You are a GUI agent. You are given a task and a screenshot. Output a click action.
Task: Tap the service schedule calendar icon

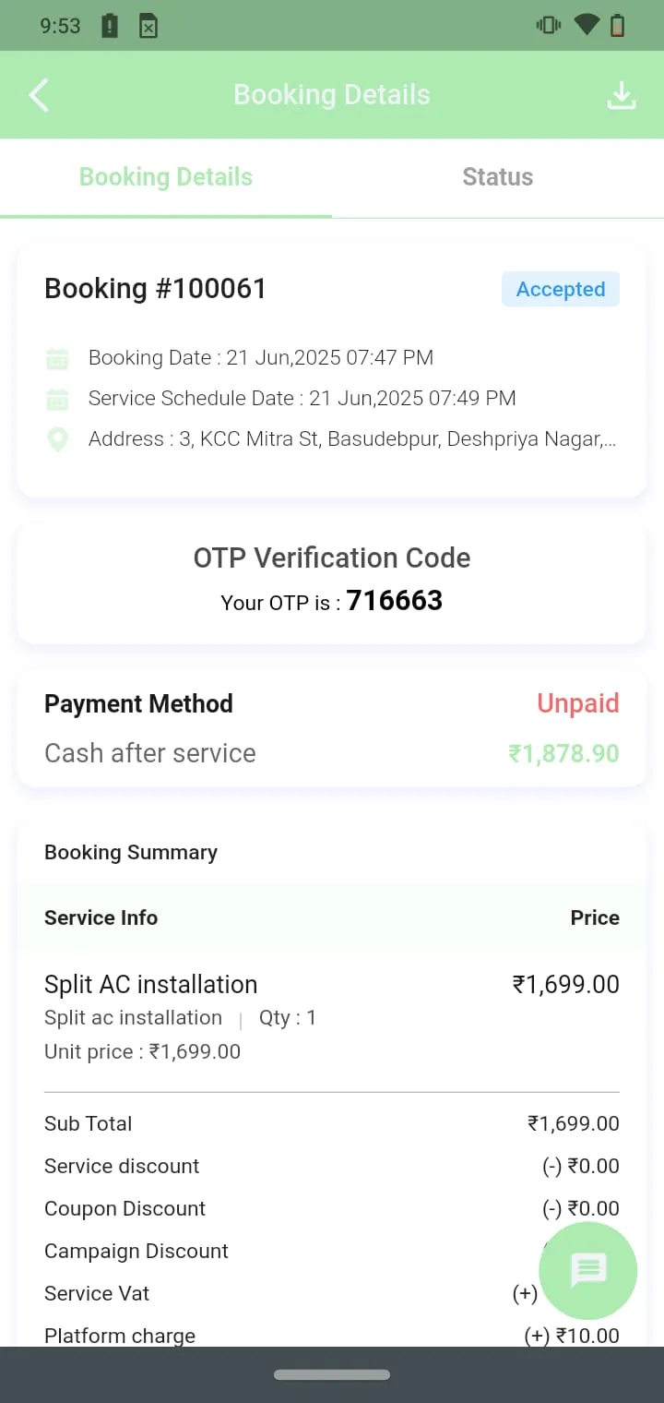57,399
